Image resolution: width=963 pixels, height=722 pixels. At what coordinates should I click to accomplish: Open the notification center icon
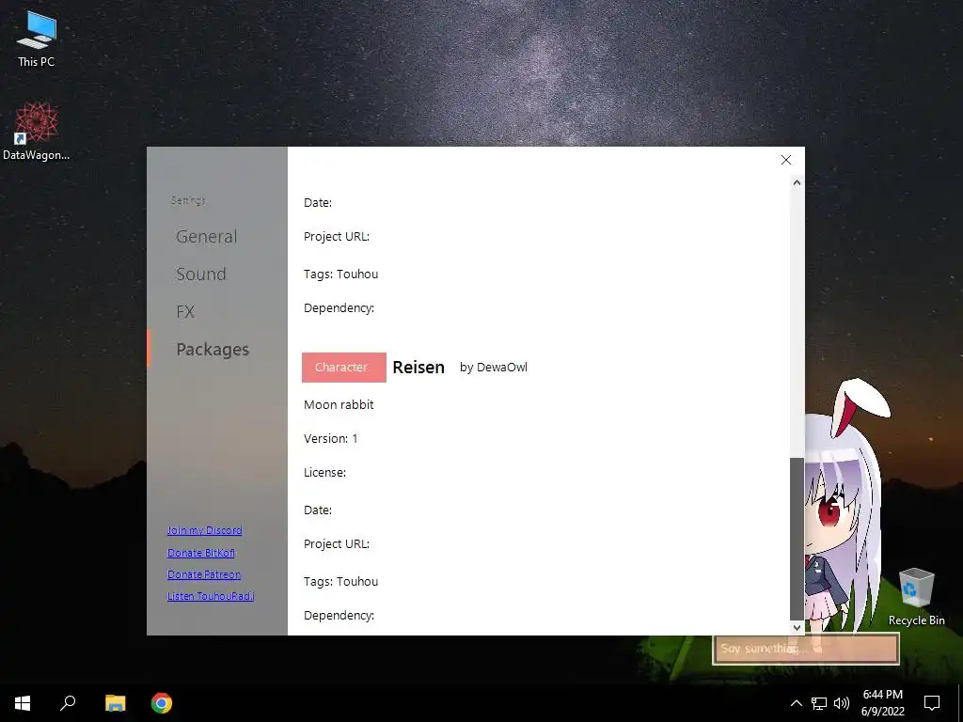pos(932,703)
